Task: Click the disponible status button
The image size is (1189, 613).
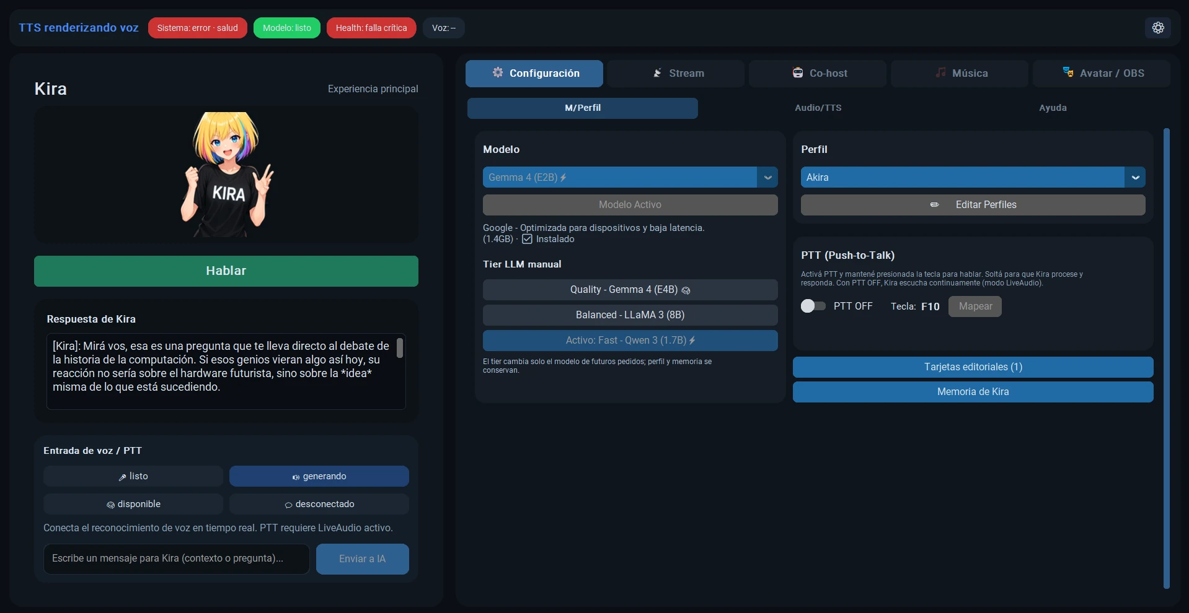Action: point(133,504)
